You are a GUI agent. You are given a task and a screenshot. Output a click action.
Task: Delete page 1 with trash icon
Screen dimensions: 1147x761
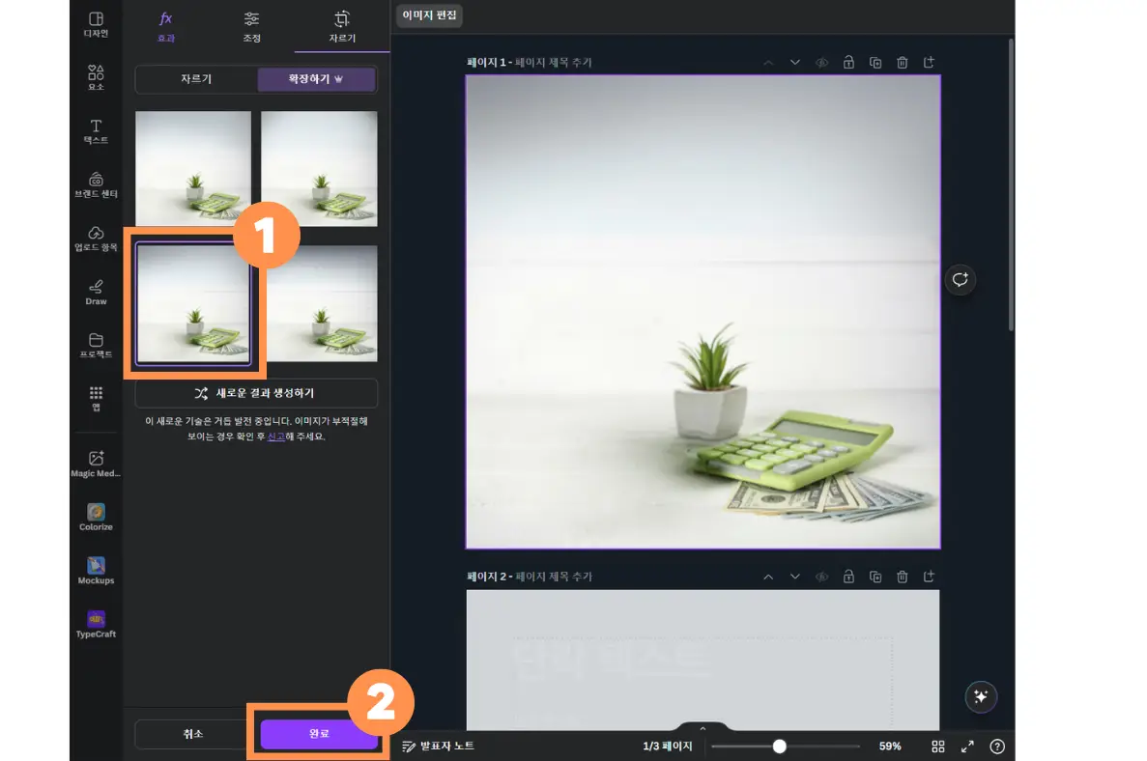tap(902, 63)
